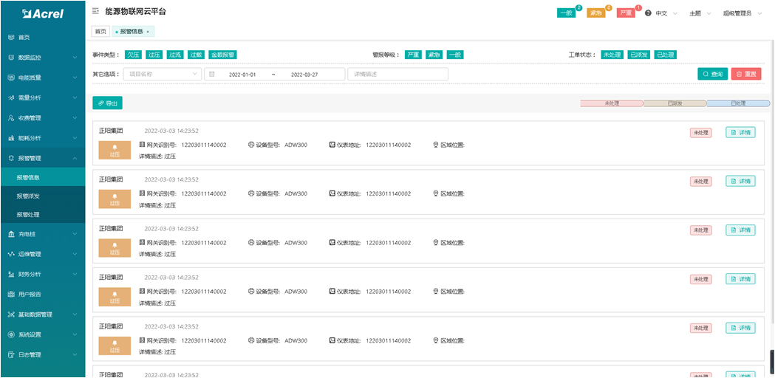The width and height of the screenshot is (775, 378).
Task: Toggle the 欠压 event type filter
Action: [x=133, y=55]
